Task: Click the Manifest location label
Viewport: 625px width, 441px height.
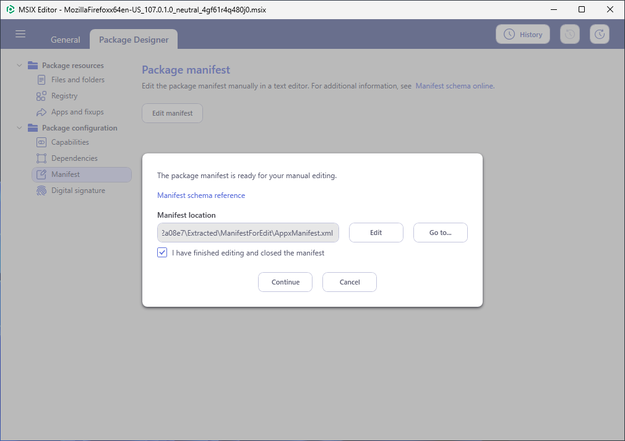Action: click(x=186, y=215)
